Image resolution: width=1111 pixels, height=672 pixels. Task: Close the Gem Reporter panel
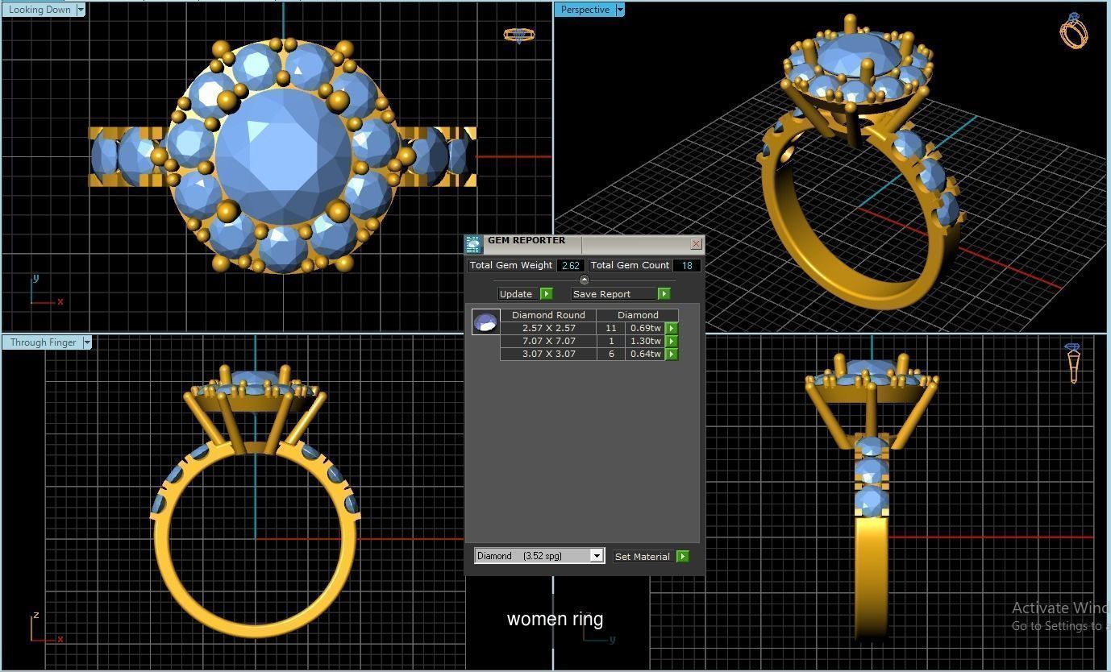(697, 243)
